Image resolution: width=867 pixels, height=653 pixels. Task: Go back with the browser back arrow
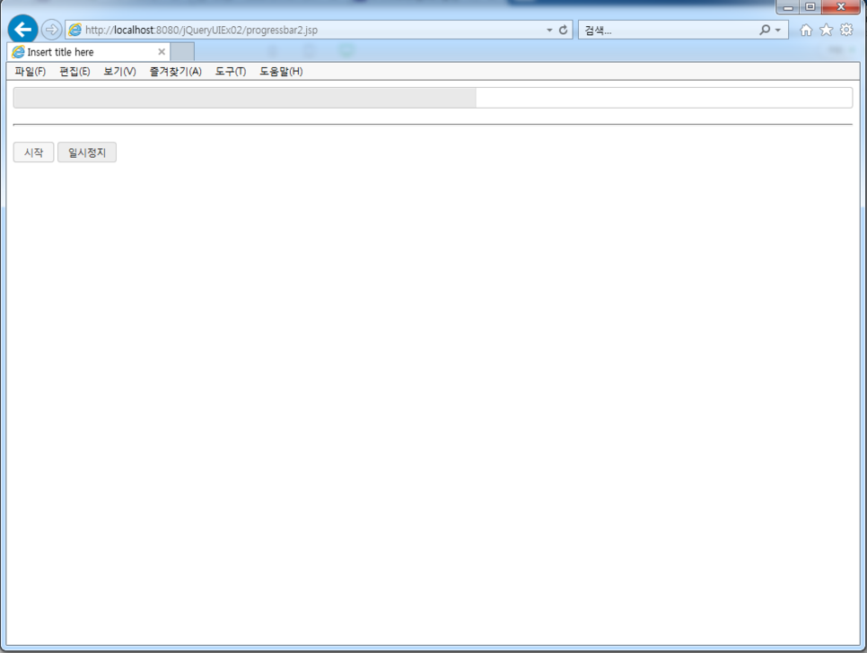tap(22, 30)
